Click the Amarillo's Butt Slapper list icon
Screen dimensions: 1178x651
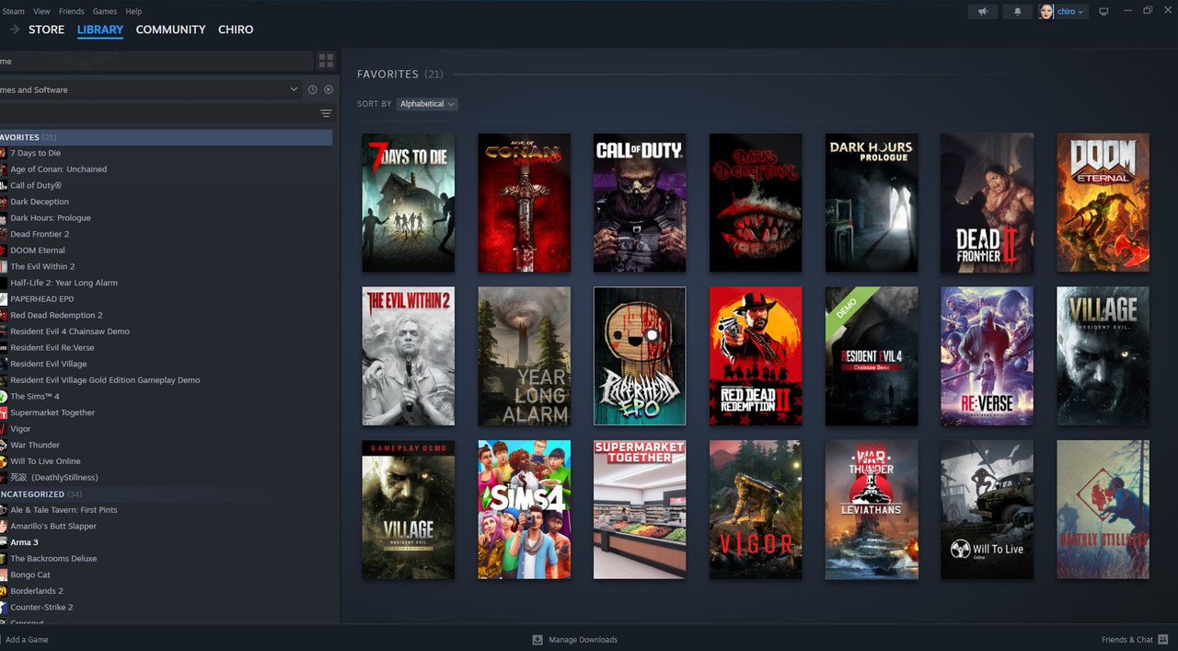(x=3, y=526)
